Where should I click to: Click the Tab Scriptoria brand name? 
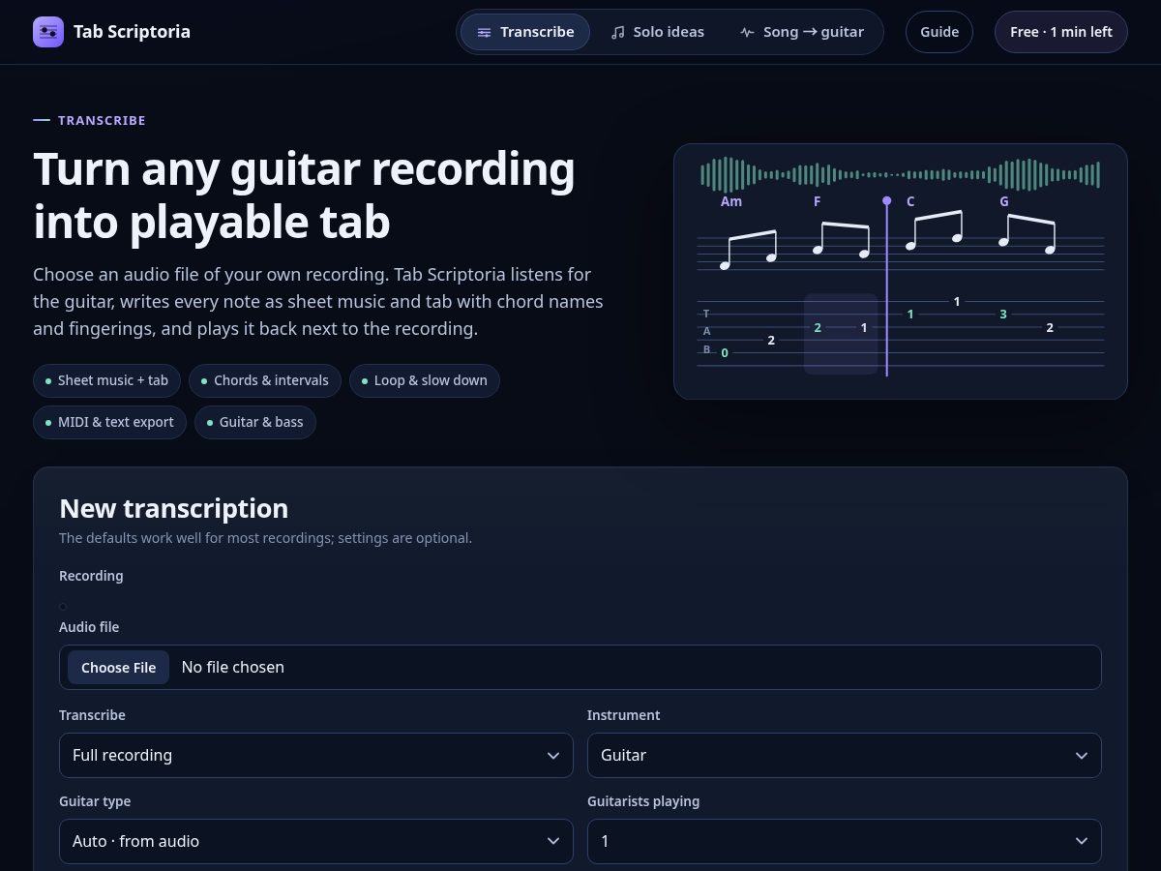(x=132, y=32)
